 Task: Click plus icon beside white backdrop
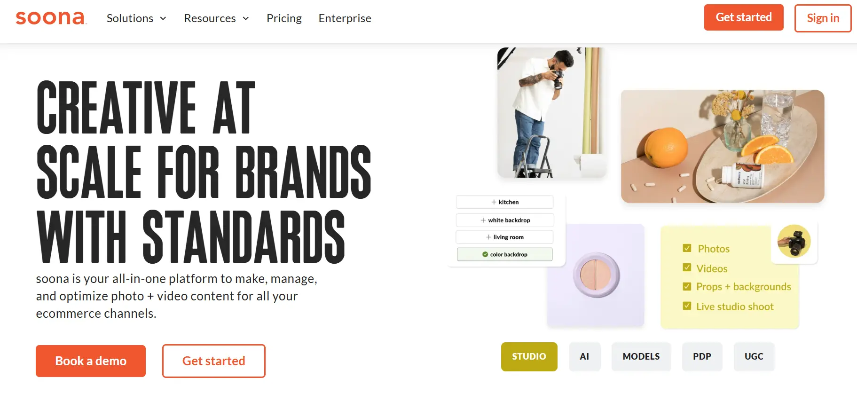coord(483,220)
